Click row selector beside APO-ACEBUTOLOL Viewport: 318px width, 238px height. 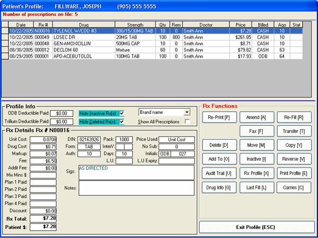click(5, 56)
